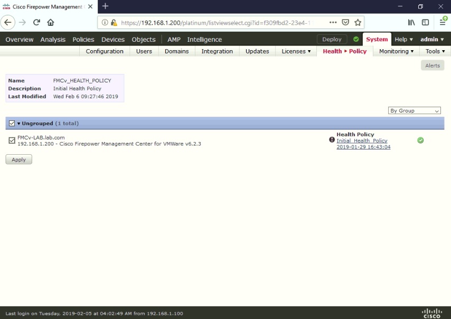Go to Users submenu
Viewport: 451px width, 319px height.
144,51
